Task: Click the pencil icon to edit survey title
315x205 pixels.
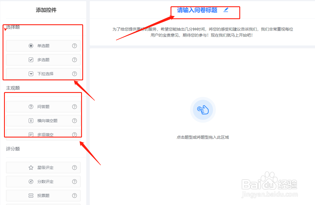Action: point(226,10)
